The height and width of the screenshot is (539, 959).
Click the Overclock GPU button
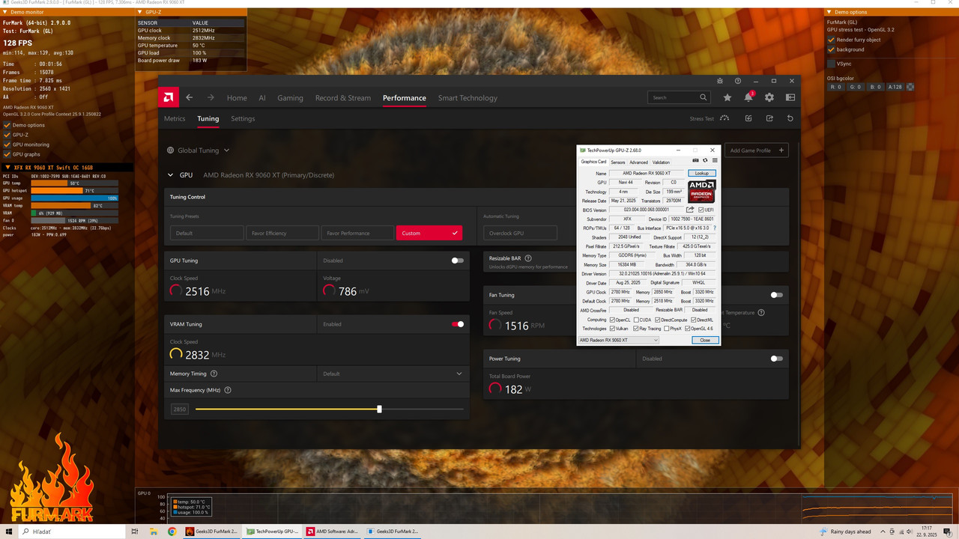(520, 233)
